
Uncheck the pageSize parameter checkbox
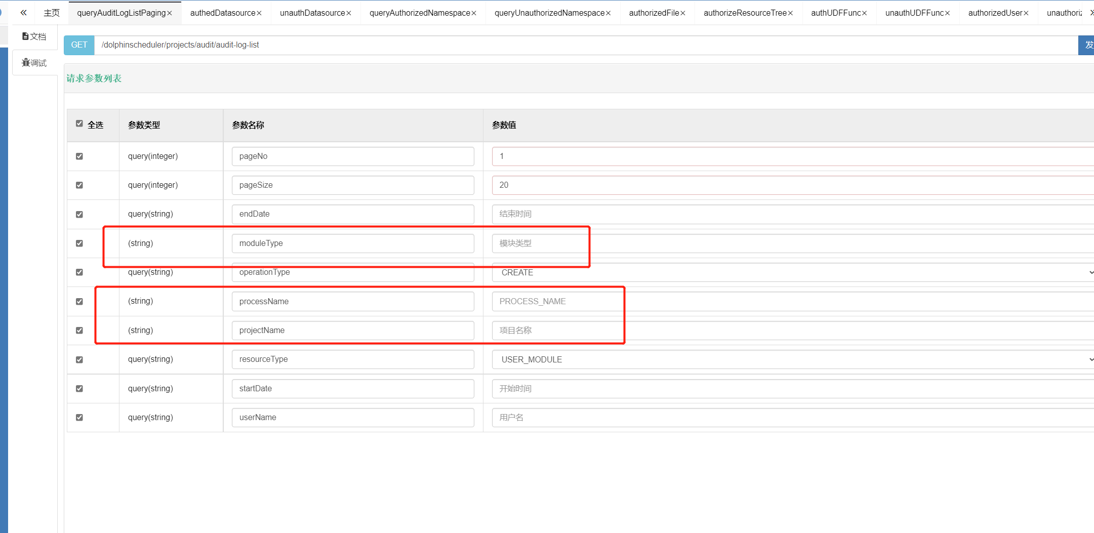click(x=79, y=185)
